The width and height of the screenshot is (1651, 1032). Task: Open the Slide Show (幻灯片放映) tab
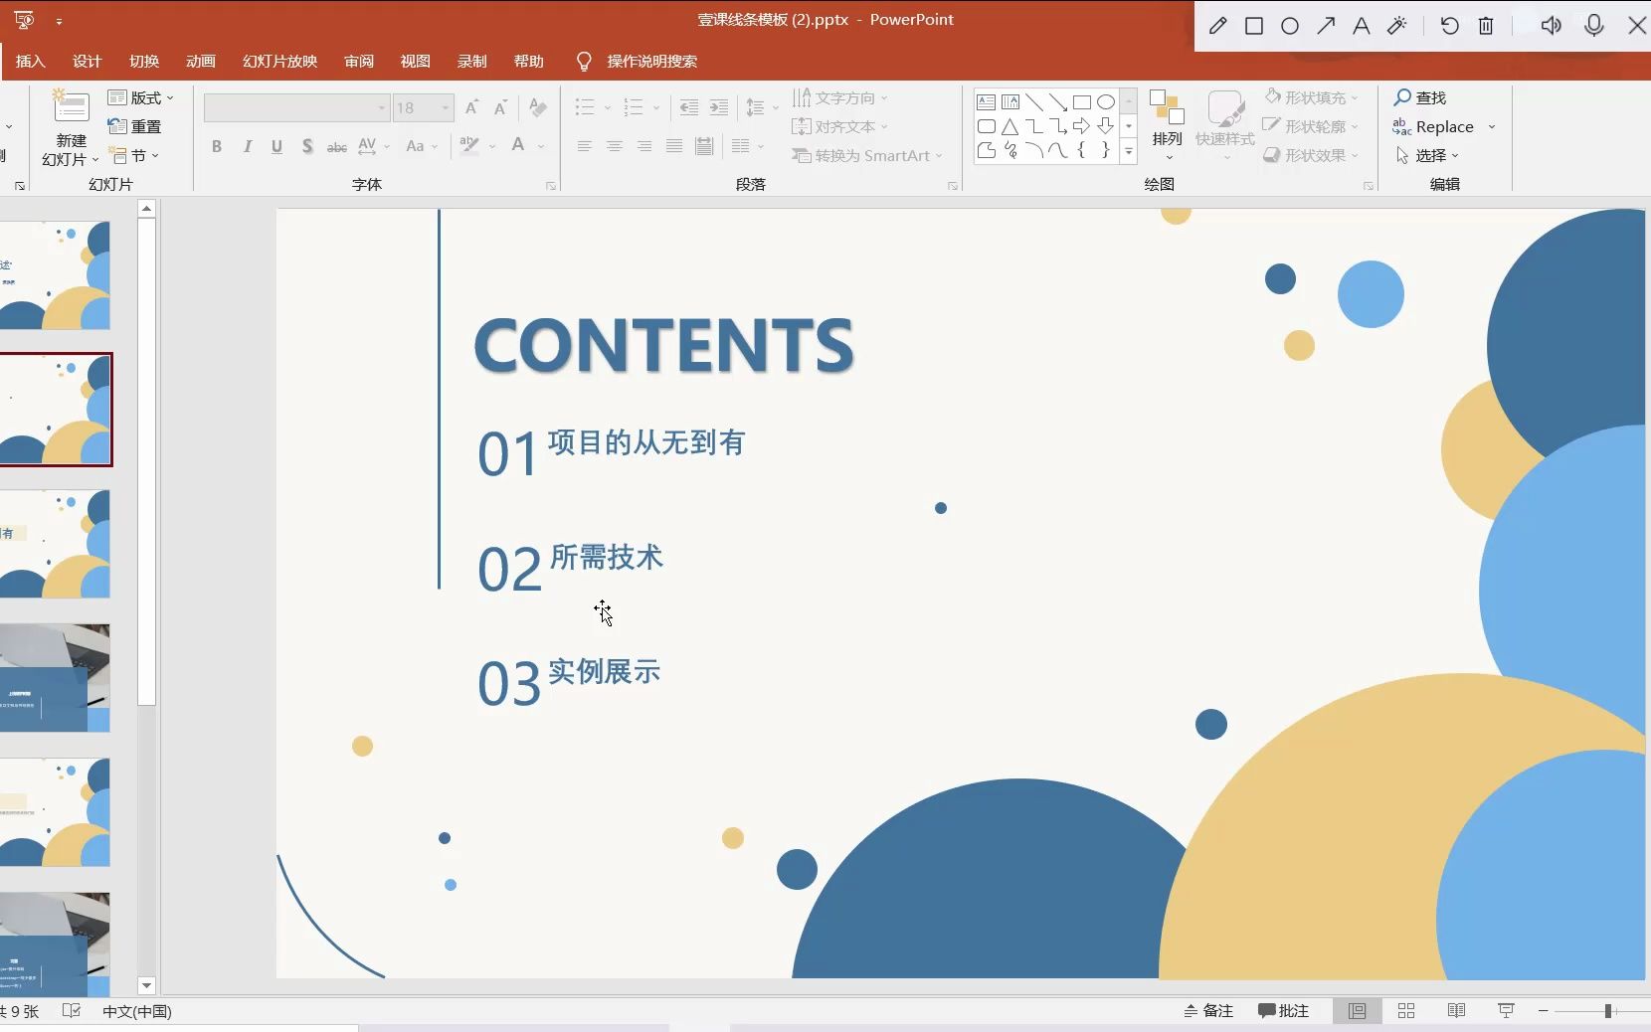click(x=279, y=61)
